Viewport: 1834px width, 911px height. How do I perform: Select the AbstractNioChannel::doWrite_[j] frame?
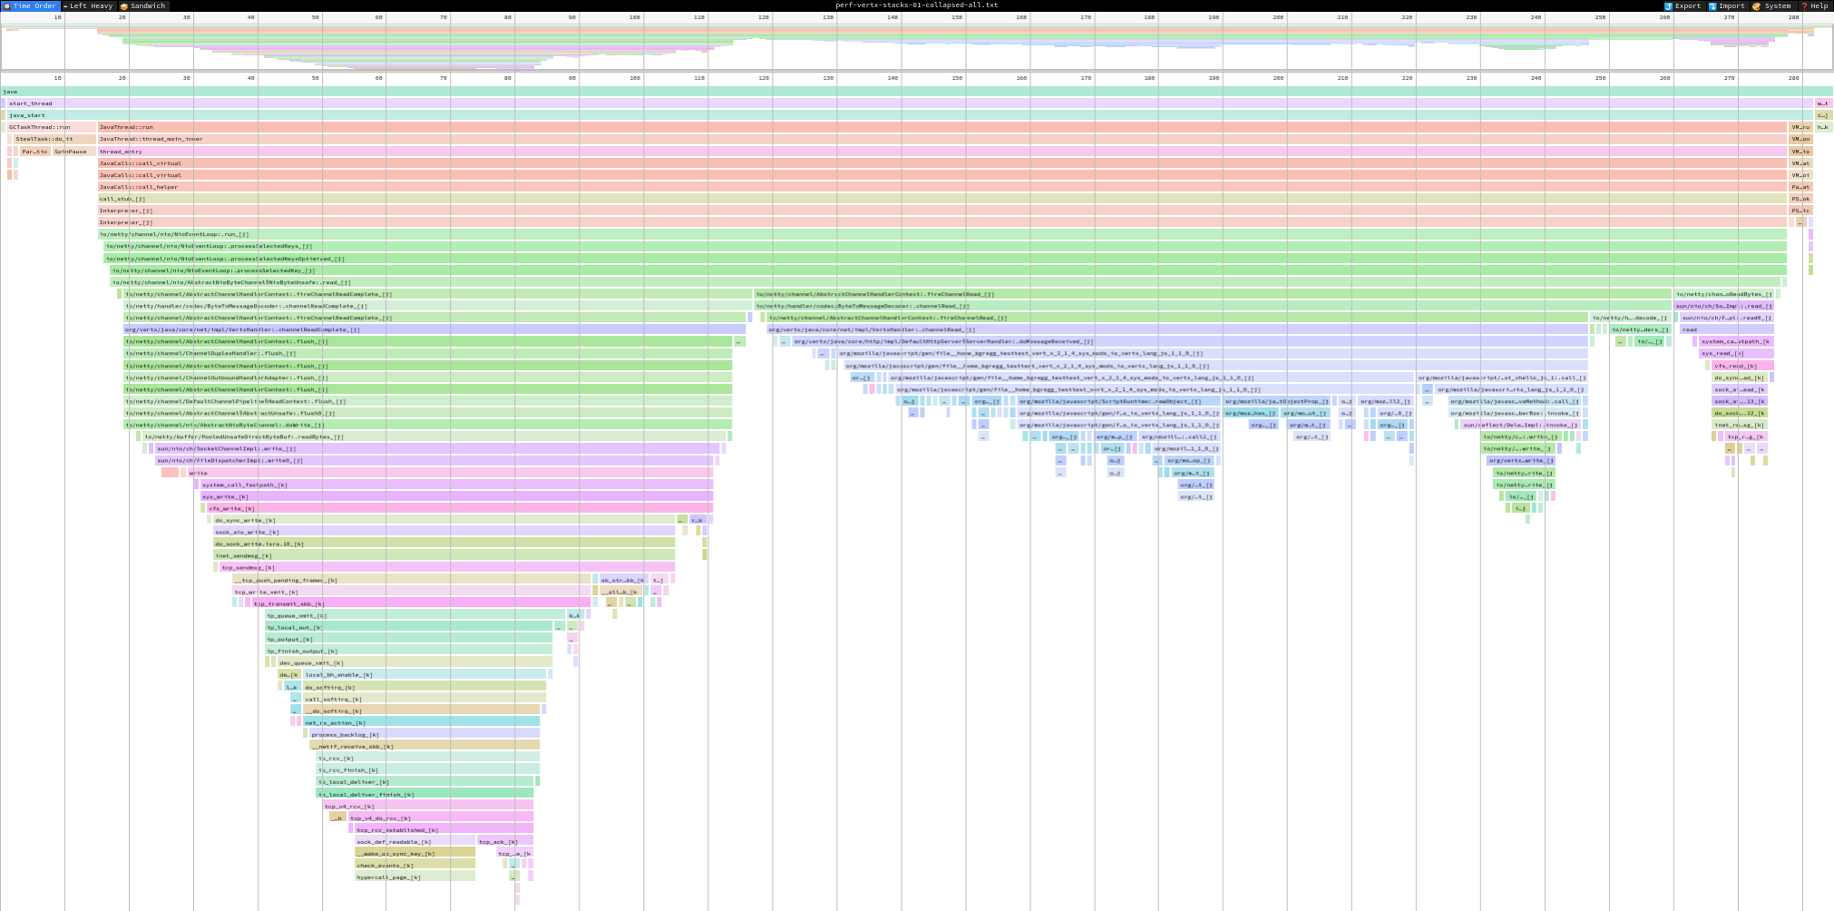pyautogui.click(x=427, y=425)
